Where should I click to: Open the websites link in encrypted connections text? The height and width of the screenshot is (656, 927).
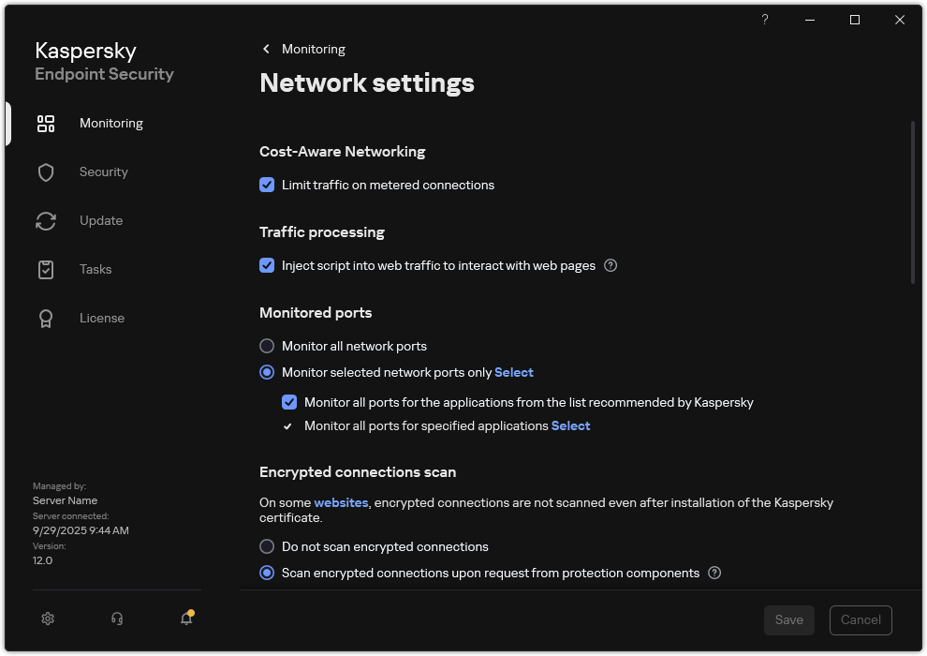click(341, 502)
